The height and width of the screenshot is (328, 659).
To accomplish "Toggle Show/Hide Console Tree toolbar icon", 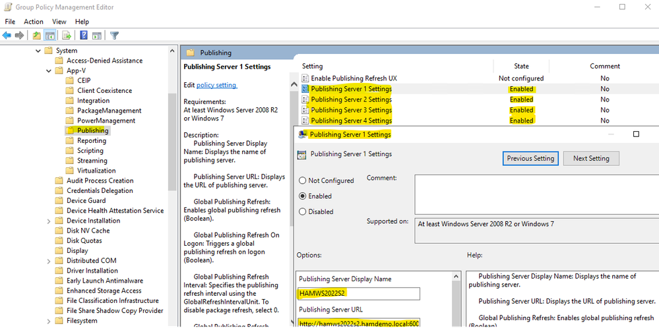I will click(x=50, y=35).
